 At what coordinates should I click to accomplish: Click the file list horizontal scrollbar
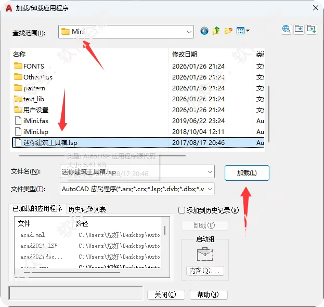[x=102, y=156]
